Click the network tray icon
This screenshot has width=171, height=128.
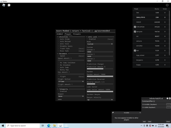(x=156, y=126)
